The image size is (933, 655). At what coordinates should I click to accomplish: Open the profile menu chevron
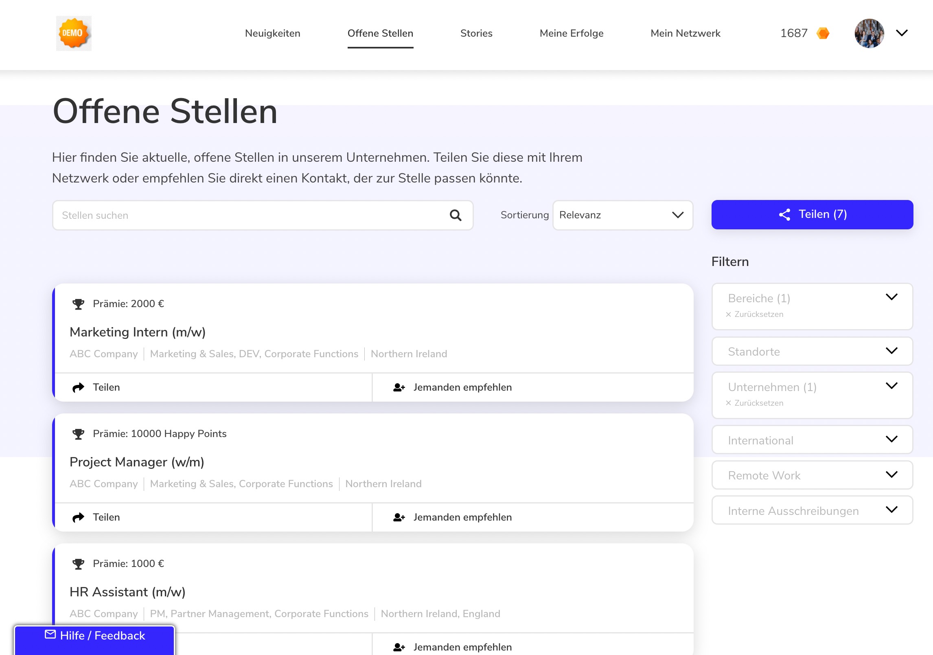[902, 33]
